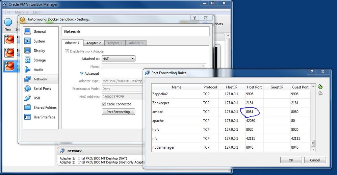Toggle the Enable Network Adapter checkbox

[67, 51]
